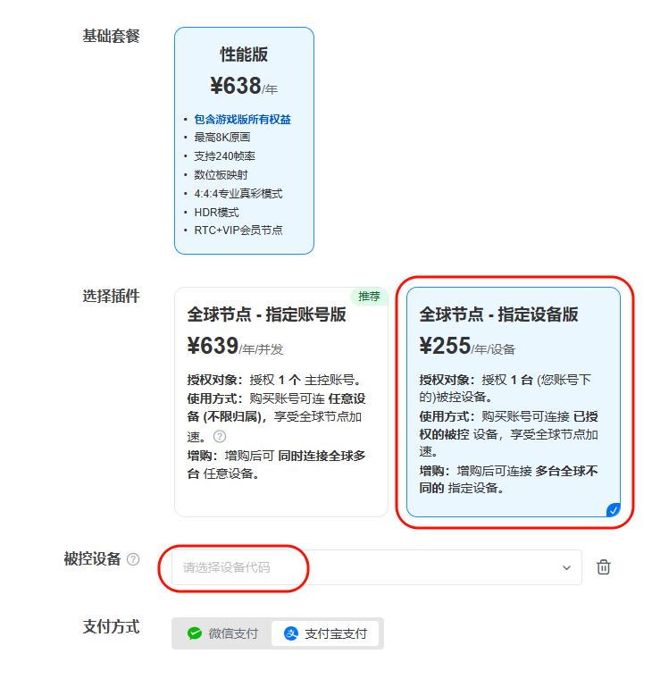Image resolution: width=652 pixels, height=679 pixels.
Task: Choose the 全球节点 - 指定设备版 plugin card
Action: (x=514, y=402)
